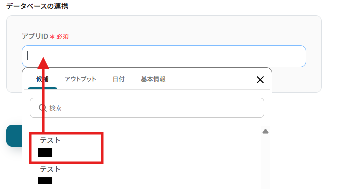Click into the 検索 search field
This screenshot has height=189, width=345.
click(147, 108)
